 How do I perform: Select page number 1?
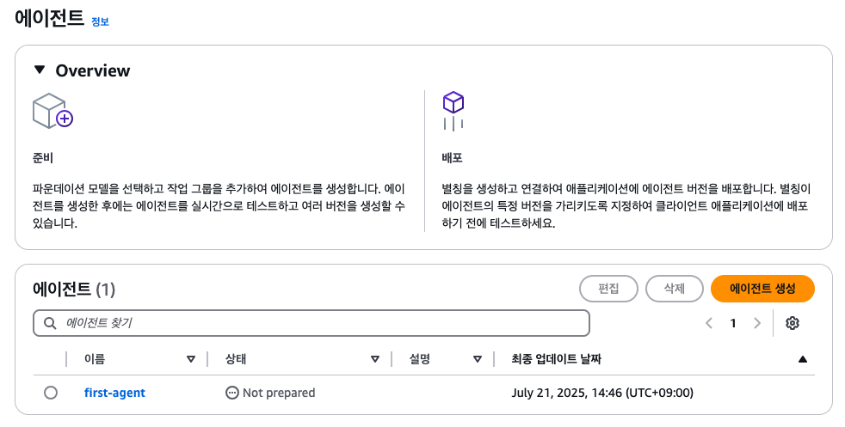[x=733, y=323]
